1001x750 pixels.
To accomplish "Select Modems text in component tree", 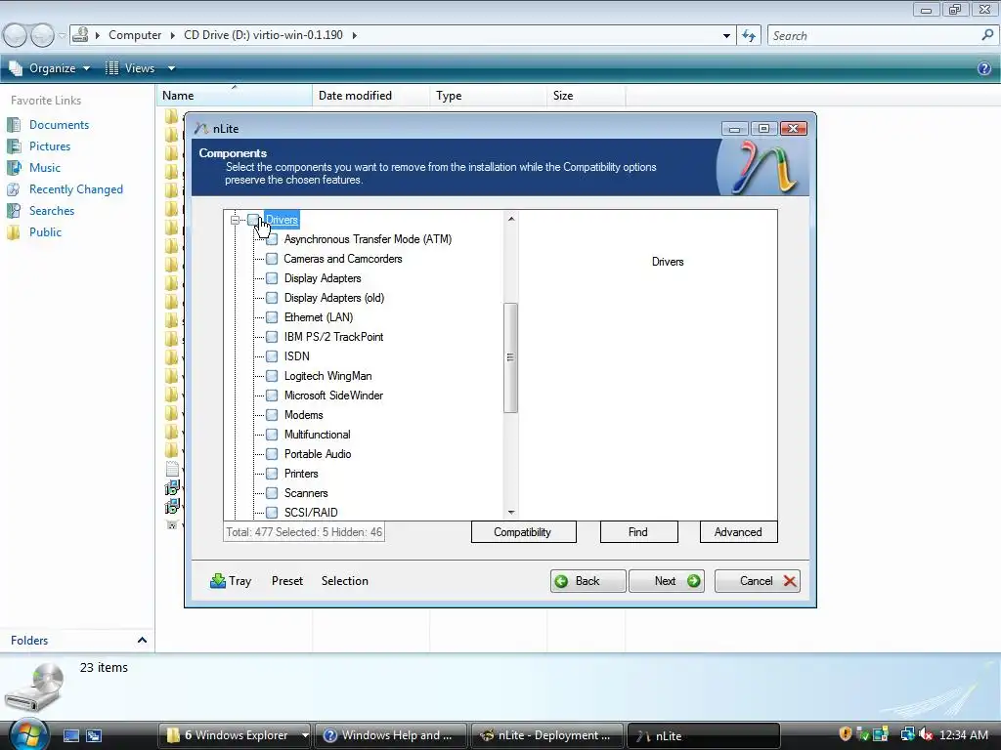I will [x=304, y=415].
